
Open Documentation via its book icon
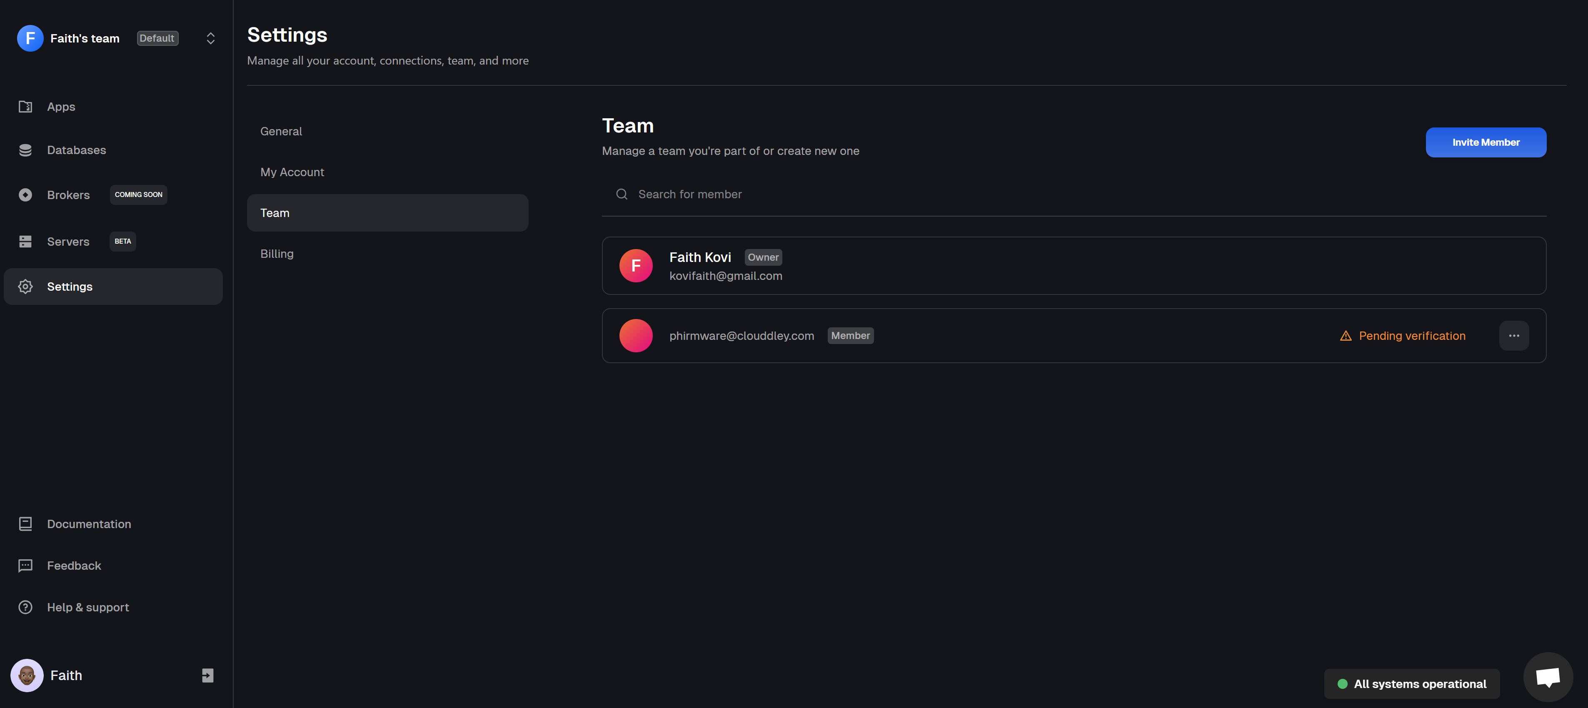(25, 524)
